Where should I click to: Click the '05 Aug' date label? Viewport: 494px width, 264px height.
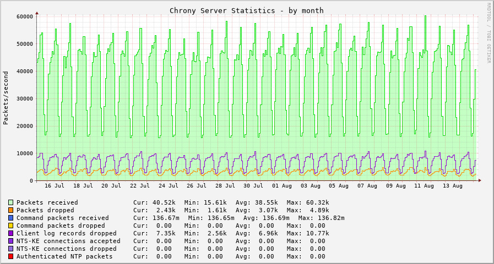click(x=339, y=186)
